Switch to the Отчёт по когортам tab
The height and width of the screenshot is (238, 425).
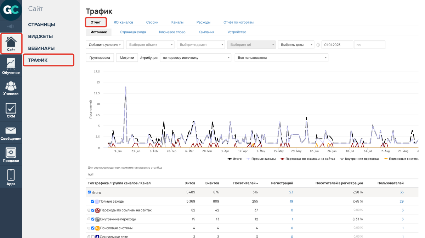[239, 22]
